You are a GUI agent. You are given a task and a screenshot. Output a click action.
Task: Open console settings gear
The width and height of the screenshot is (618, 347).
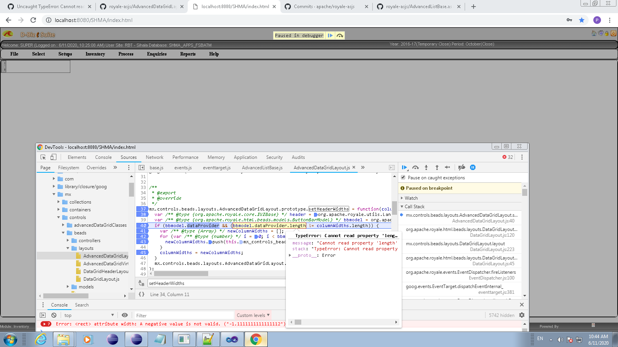(522, 315)
